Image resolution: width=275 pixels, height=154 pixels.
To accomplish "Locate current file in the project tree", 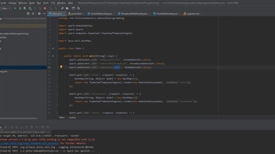I will click(x=28, y=13).
